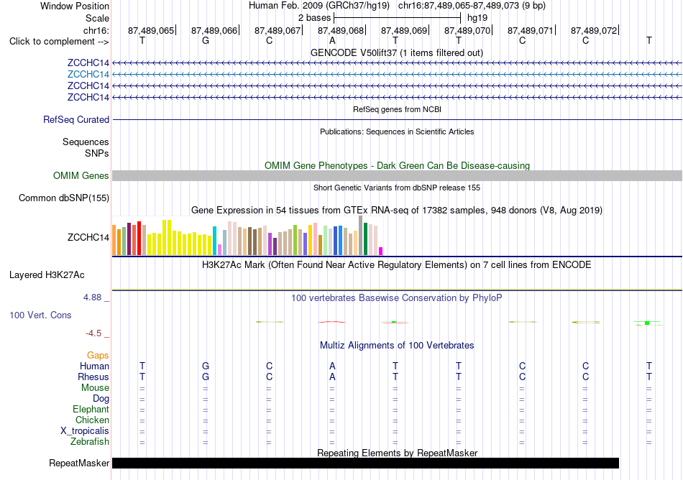Select the 'Human' alignment row label

coord(94,366)
